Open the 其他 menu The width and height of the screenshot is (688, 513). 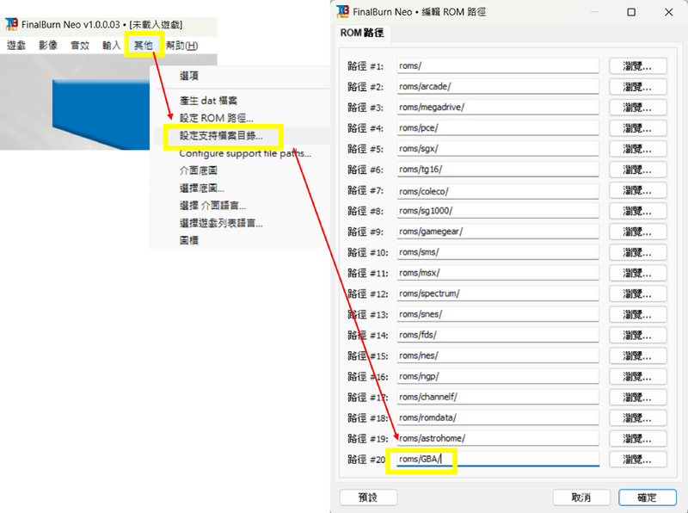click(144, 46)
